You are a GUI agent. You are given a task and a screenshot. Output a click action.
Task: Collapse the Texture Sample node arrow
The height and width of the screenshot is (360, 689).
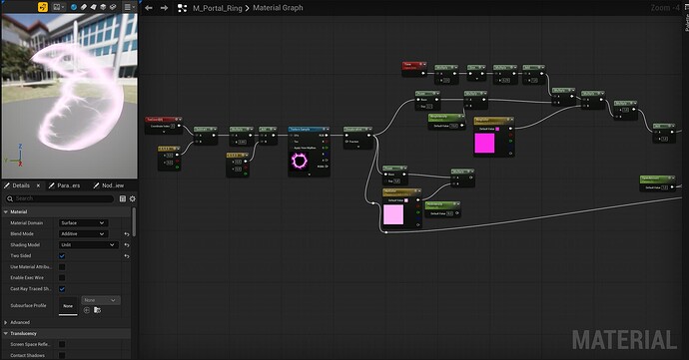pyautogui.click(x=328, y=129)
